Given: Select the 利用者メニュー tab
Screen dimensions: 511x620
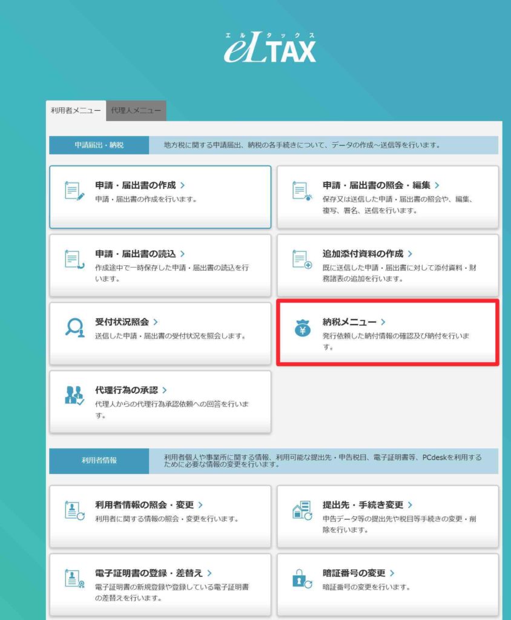Looking at the screenshot, I should [x=76, y=111].
